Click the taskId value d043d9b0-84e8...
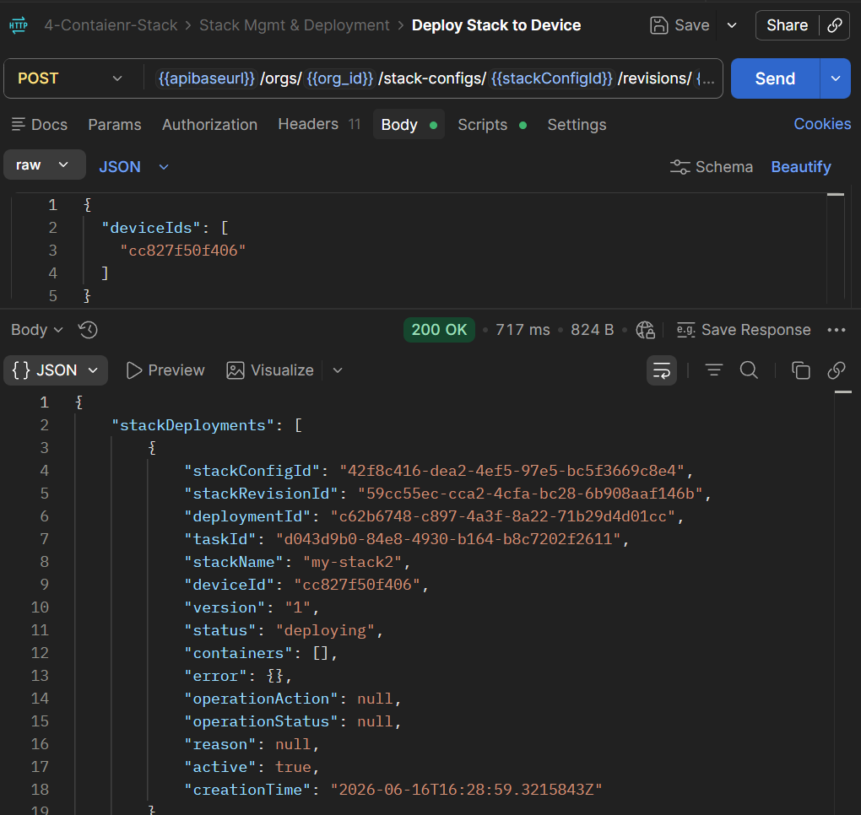Image resolution: width=861 pixels, height=815 pixels. [448, 539]
